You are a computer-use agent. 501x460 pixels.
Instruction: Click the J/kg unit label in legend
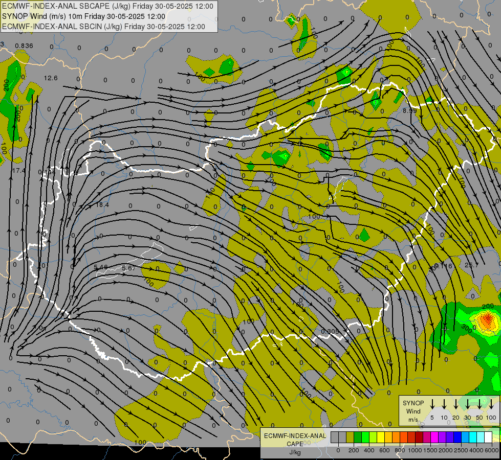coord(295,452)
